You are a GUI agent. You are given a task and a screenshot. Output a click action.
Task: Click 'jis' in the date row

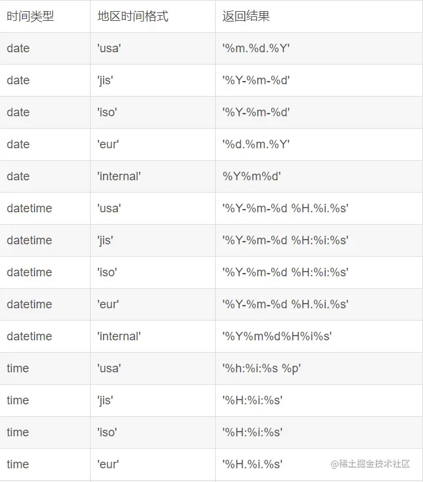point(105,80)
